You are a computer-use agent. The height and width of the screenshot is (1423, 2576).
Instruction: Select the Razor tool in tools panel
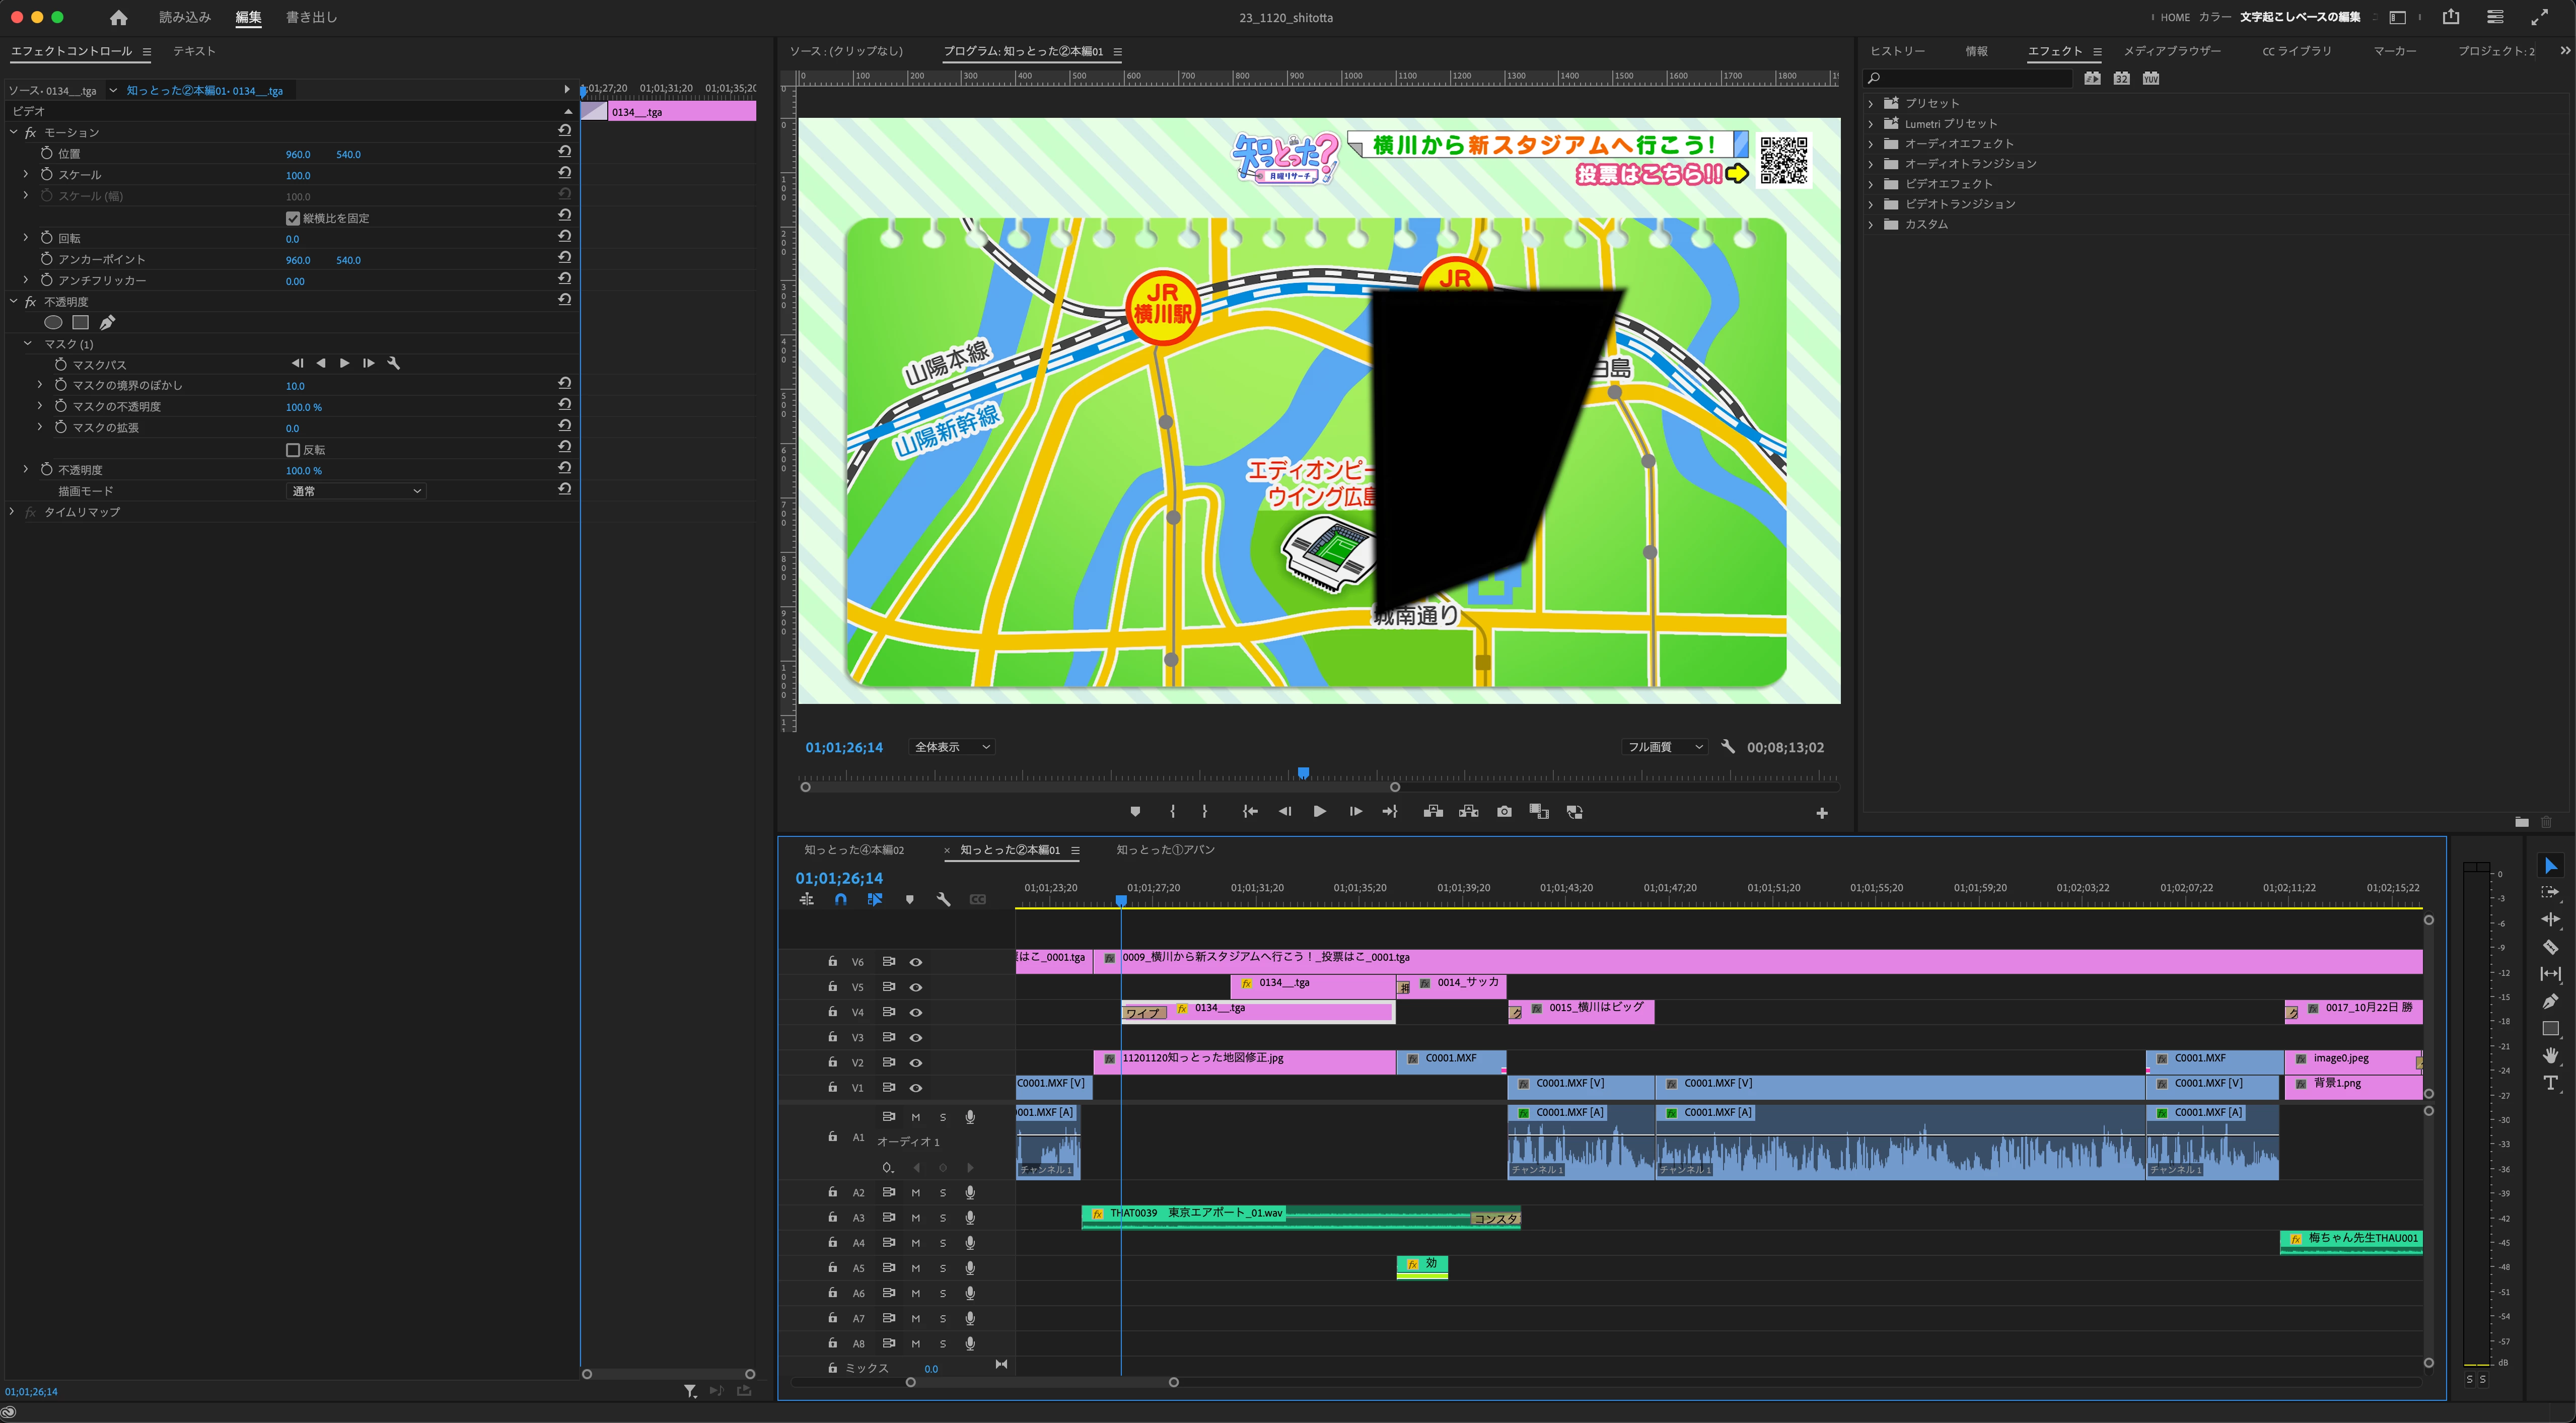coord(2550,947)
